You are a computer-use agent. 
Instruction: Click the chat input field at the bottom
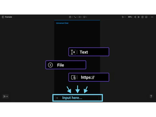pos(77,98)
